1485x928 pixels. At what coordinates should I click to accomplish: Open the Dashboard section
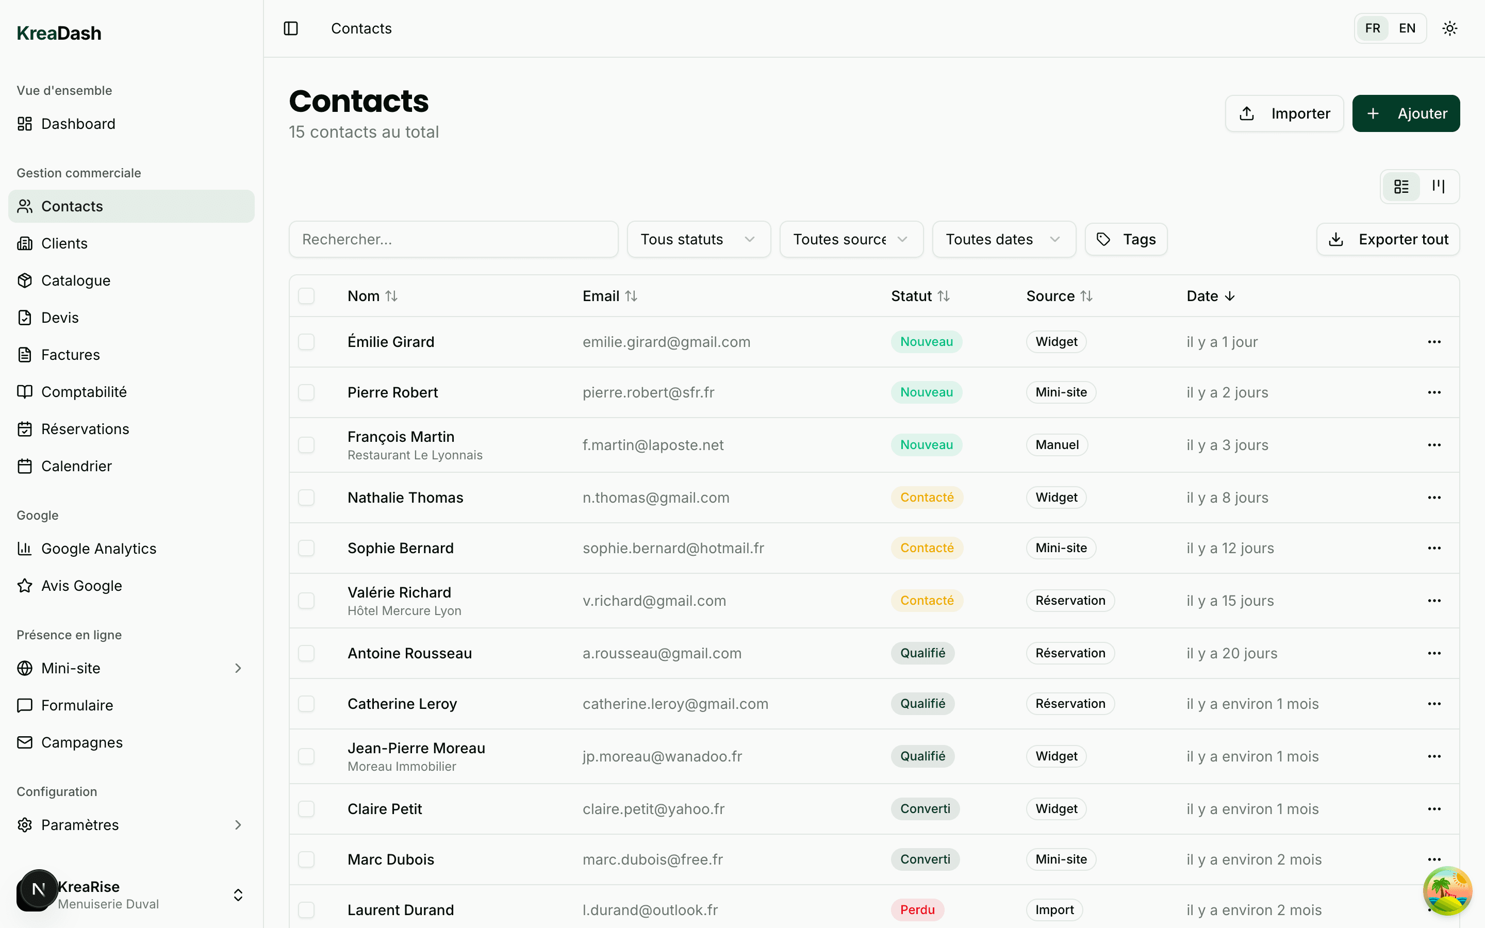pos(78,123)
